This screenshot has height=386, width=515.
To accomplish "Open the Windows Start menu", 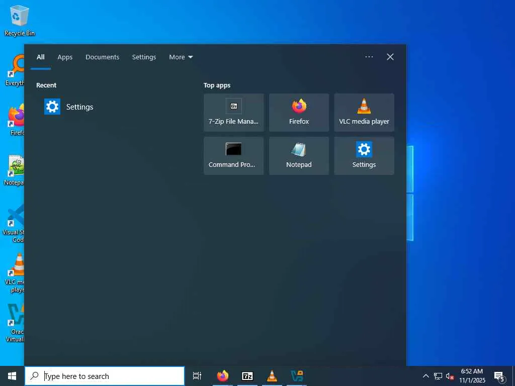I will (12, 376).
